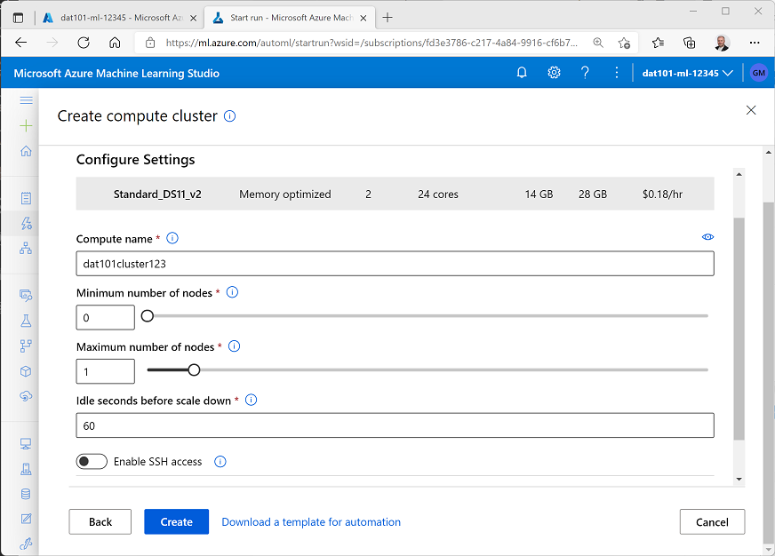
Task: Click the Create button
Action: click(x=176, y=521)
